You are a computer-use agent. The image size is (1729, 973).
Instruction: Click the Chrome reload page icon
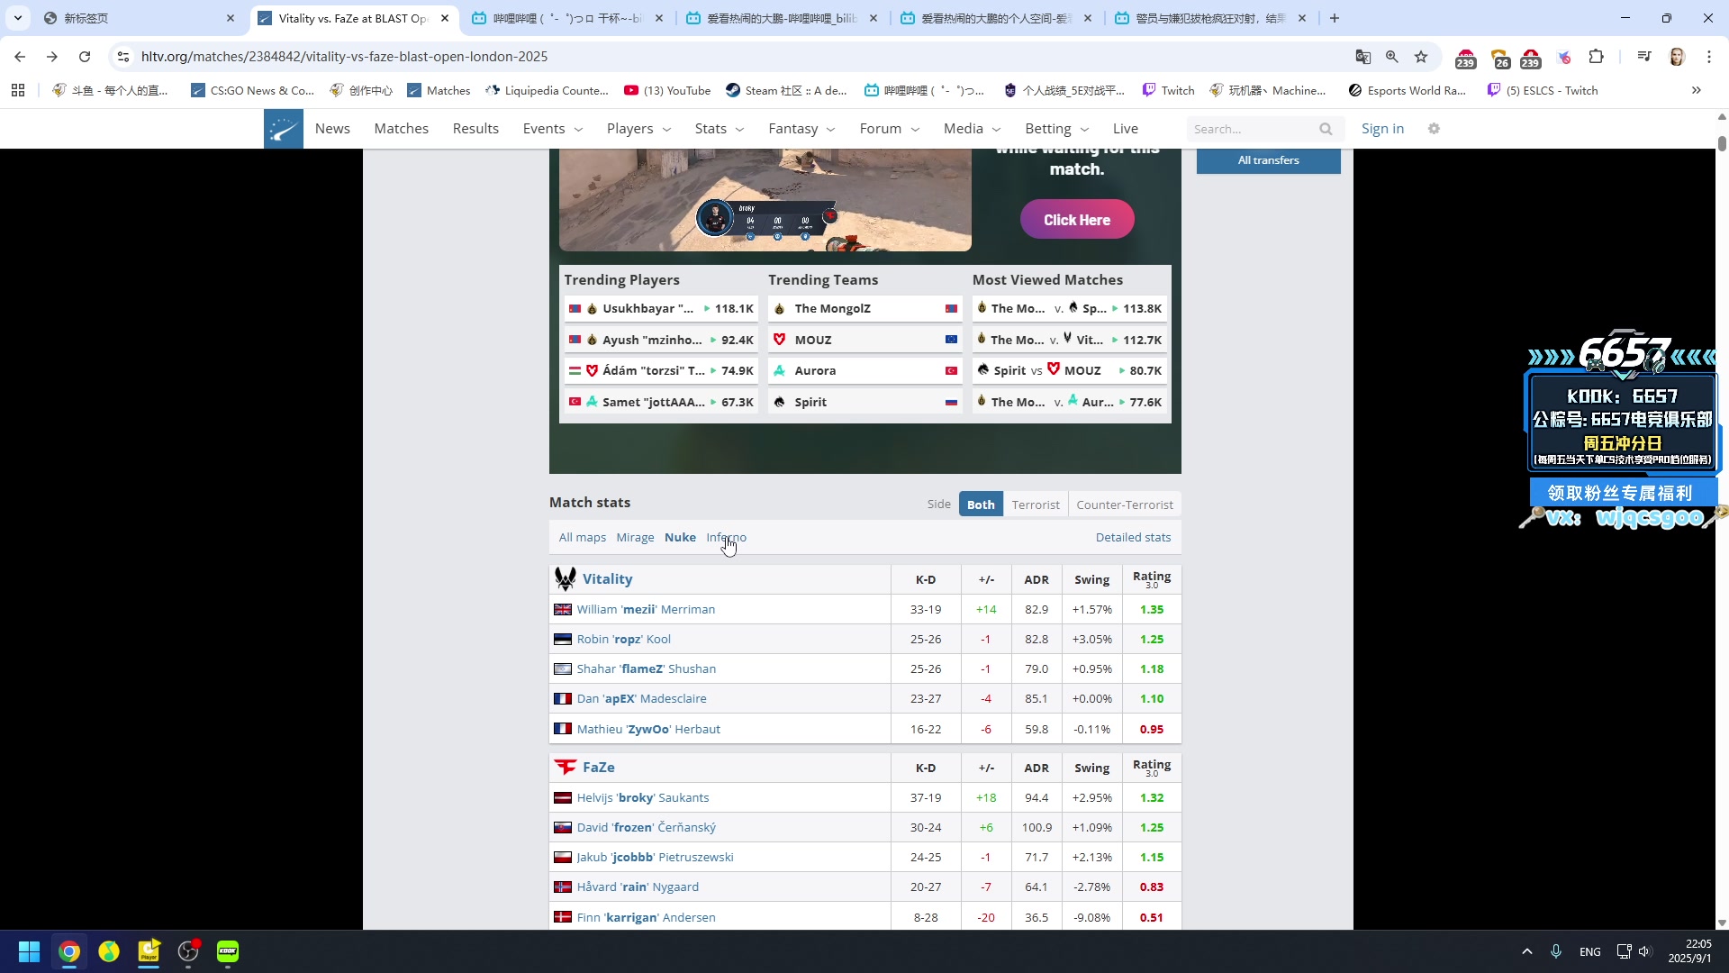coord(85,57)
